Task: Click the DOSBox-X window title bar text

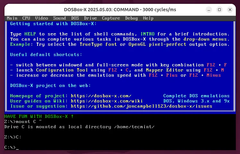Action: tap(120, 10)
